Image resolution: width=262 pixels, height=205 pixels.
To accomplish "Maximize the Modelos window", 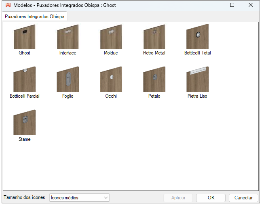I will 232,5.
